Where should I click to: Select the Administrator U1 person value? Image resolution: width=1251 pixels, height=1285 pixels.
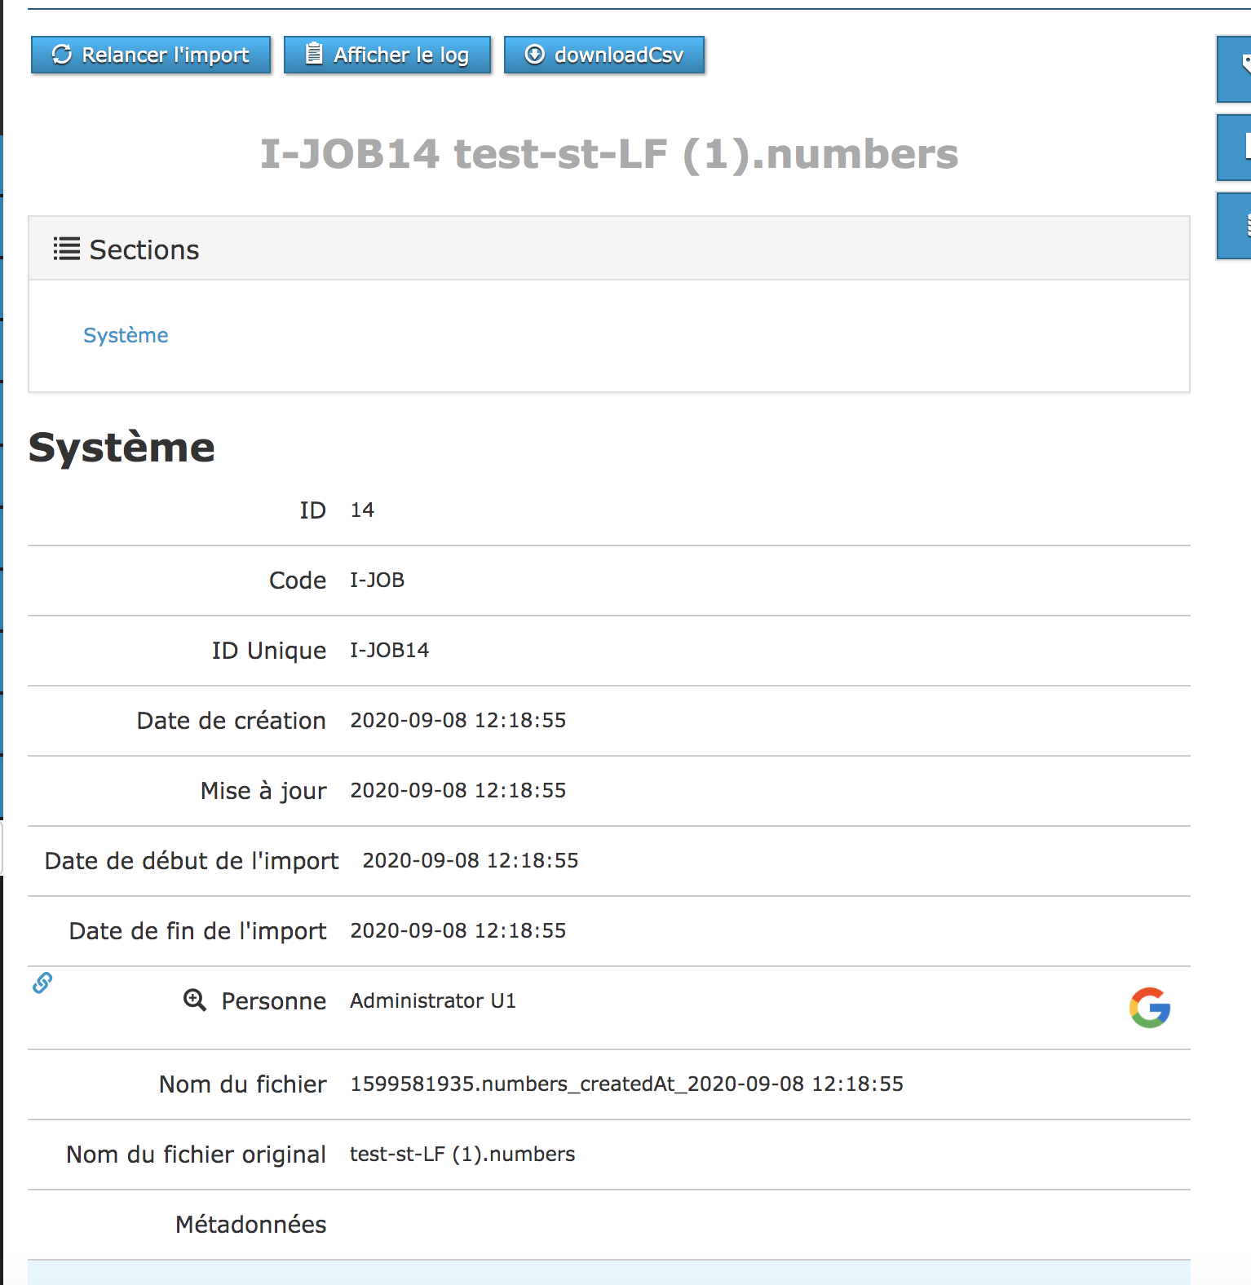coord(433,1000)
